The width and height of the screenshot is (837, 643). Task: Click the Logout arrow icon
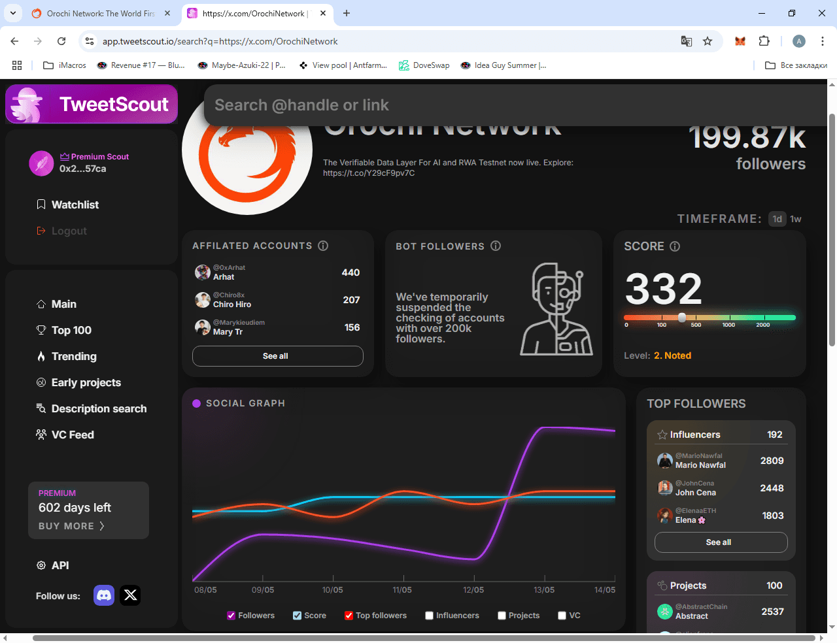pyautogui.click(x=41, y=231)
